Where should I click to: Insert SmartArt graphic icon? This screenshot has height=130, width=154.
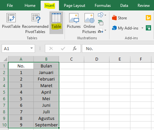(101, 23)
